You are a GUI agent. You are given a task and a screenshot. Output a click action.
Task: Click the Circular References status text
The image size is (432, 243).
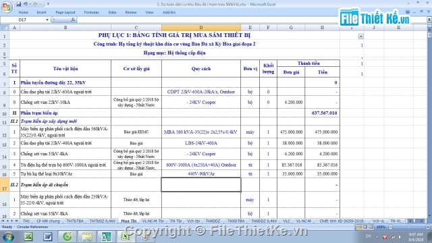coord(32,227)
